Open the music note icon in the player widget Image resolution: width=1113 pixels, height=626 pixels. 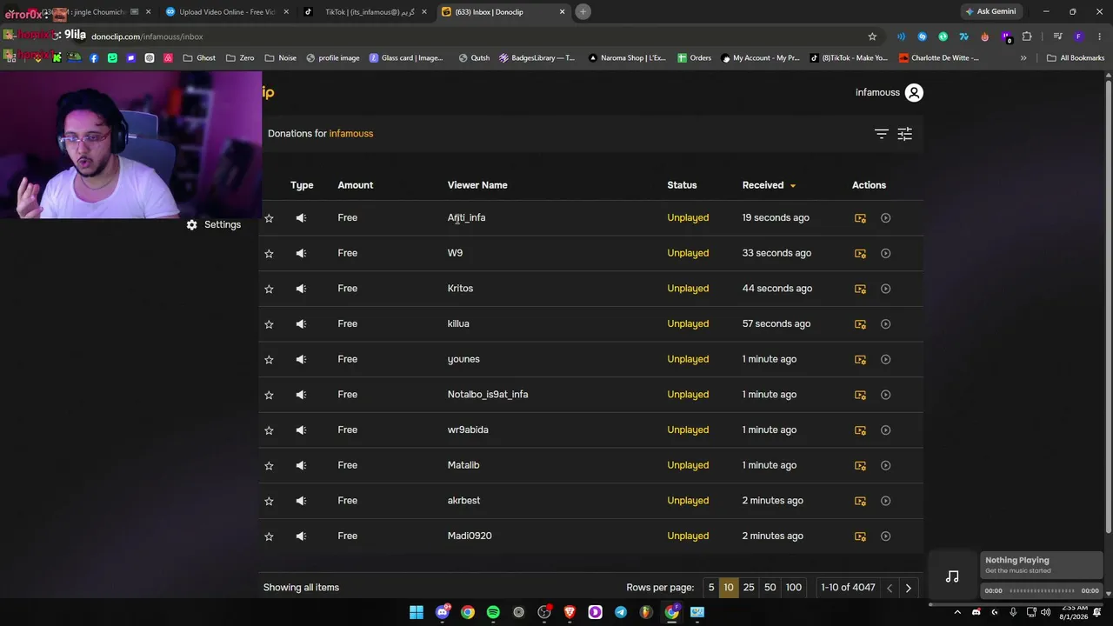coord(952,576)
